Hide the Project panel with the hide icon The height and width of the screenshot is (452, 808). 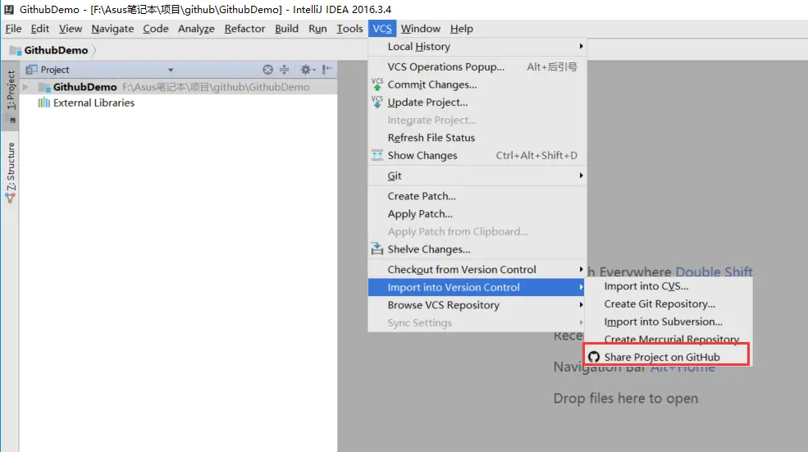(327, 70)
